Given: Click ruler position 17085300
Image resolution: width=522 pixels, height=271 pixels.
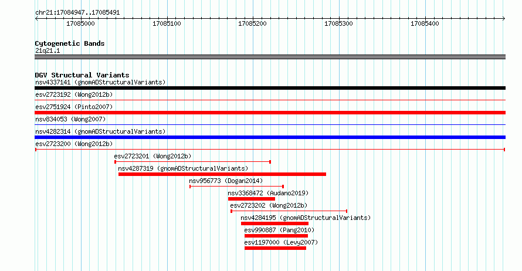Looking at the screenshot, I should [338, 23].
